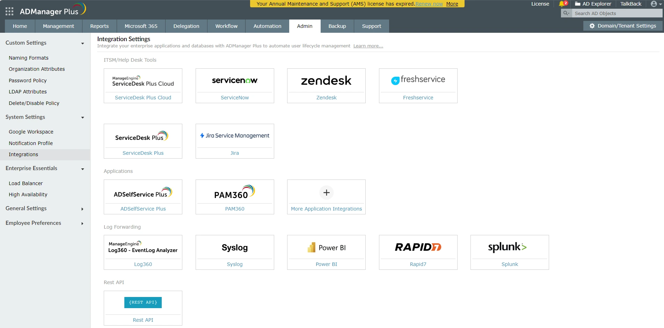Open Delete/Disable Policy

click(x=34, y=103)
